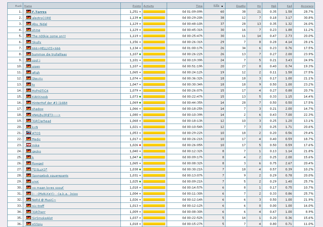The height and width of the screenshot is (227, 323).
Task: Click the sort arrow beside Kills header
Action: 222,6
